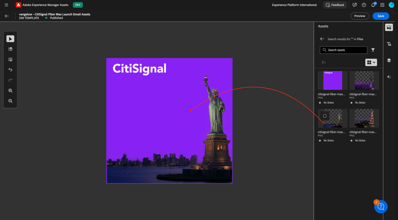Select the Statue of Liberty asset thumbnail
The width and height of the screenshot is (398, 220).
[x=333, y=118]
